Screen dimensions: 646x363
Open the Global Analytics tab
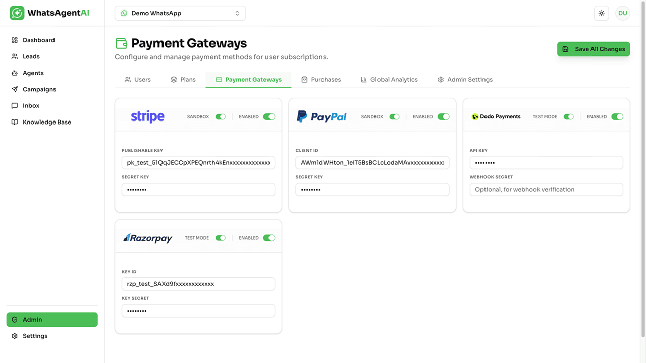(x=389, y=80)
